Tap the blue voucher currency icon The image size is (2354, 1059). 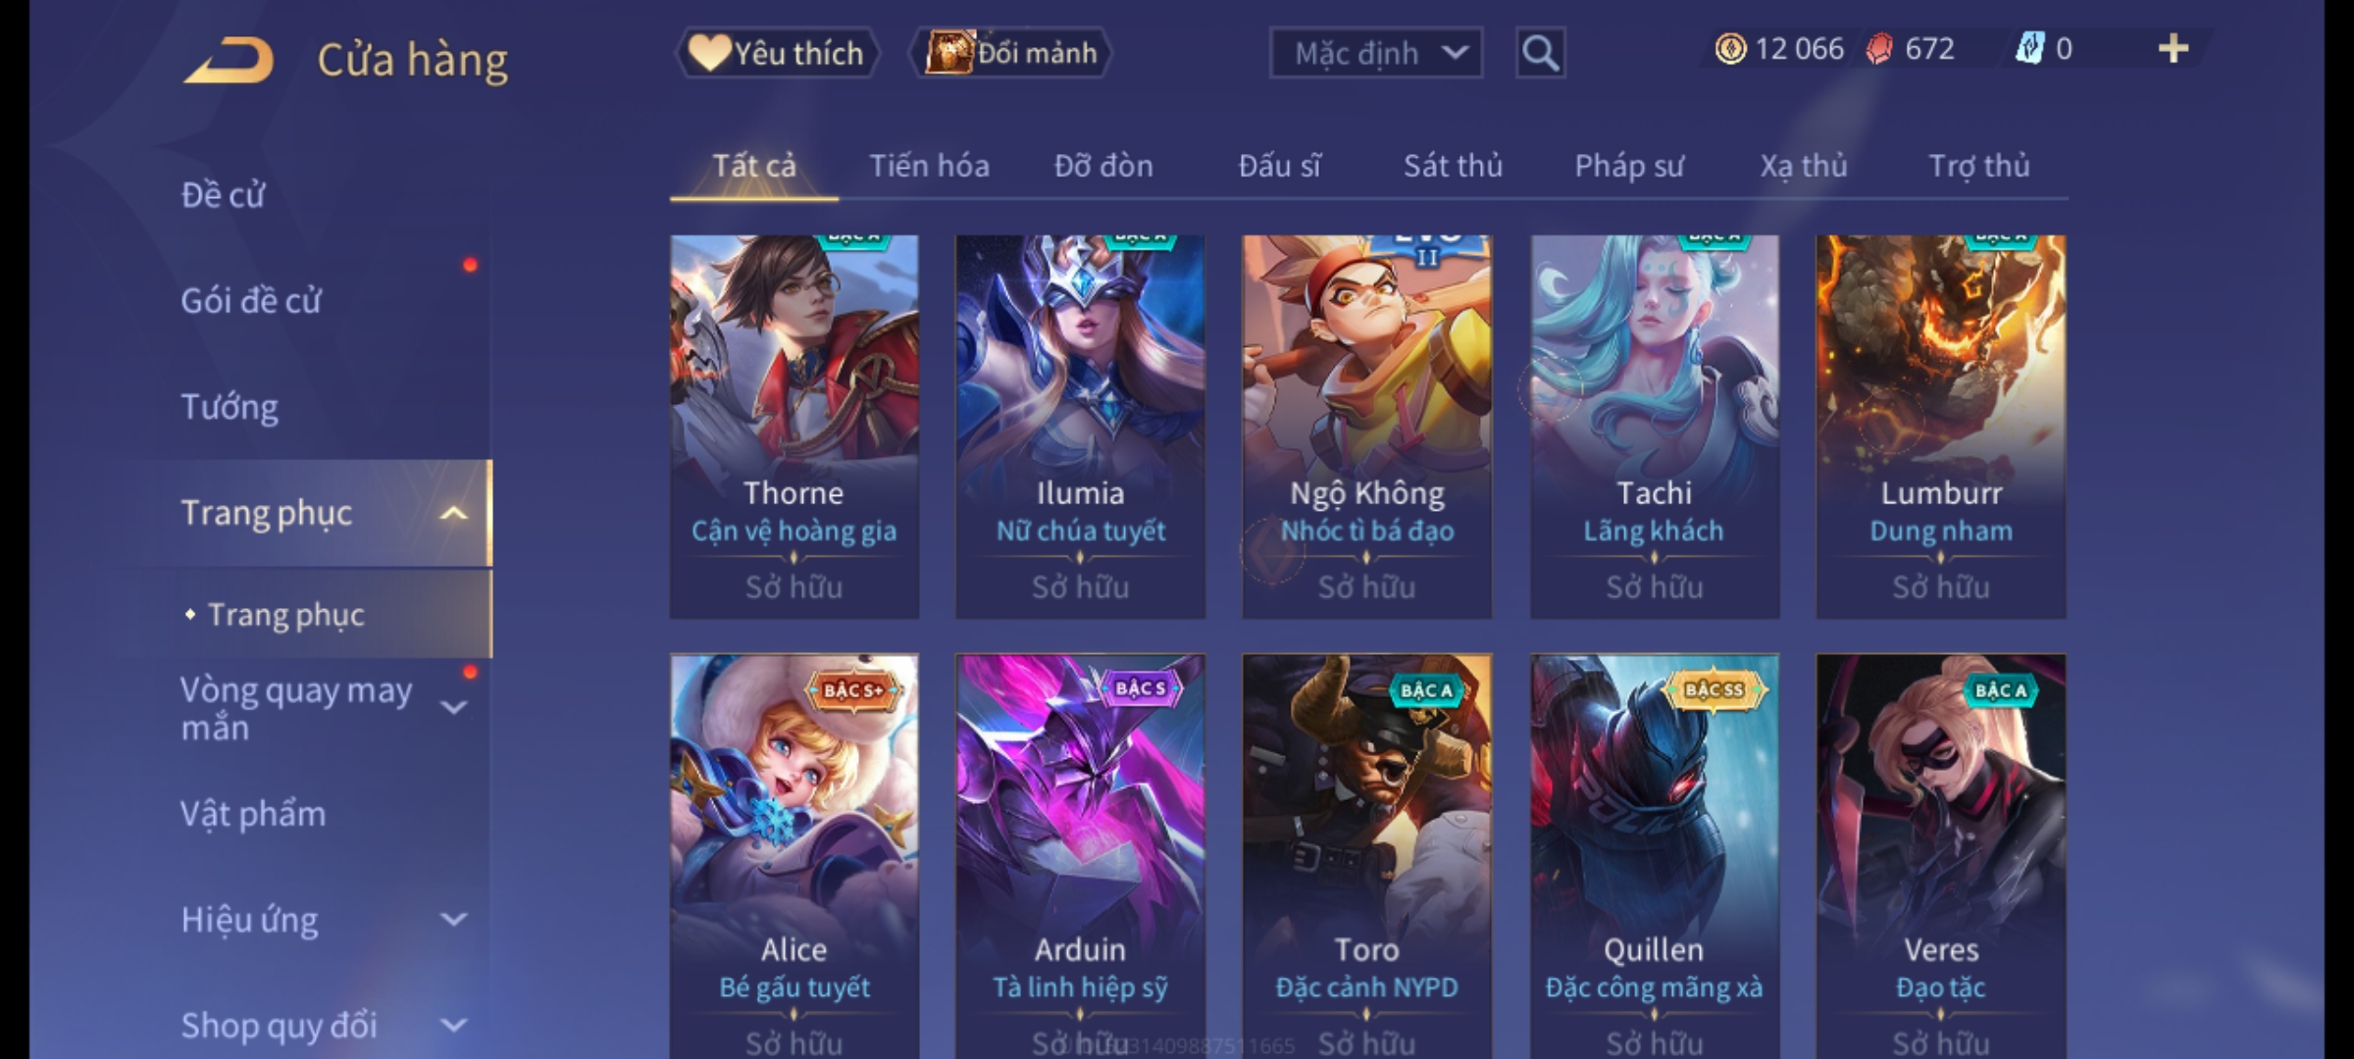click(2029, 48)
